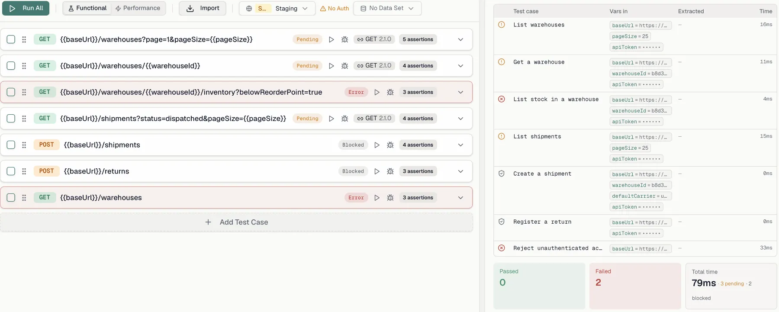Open the No Data Set dropdown
The width and height of the screenshot is (779, 312).
click(x=387, y=8)
